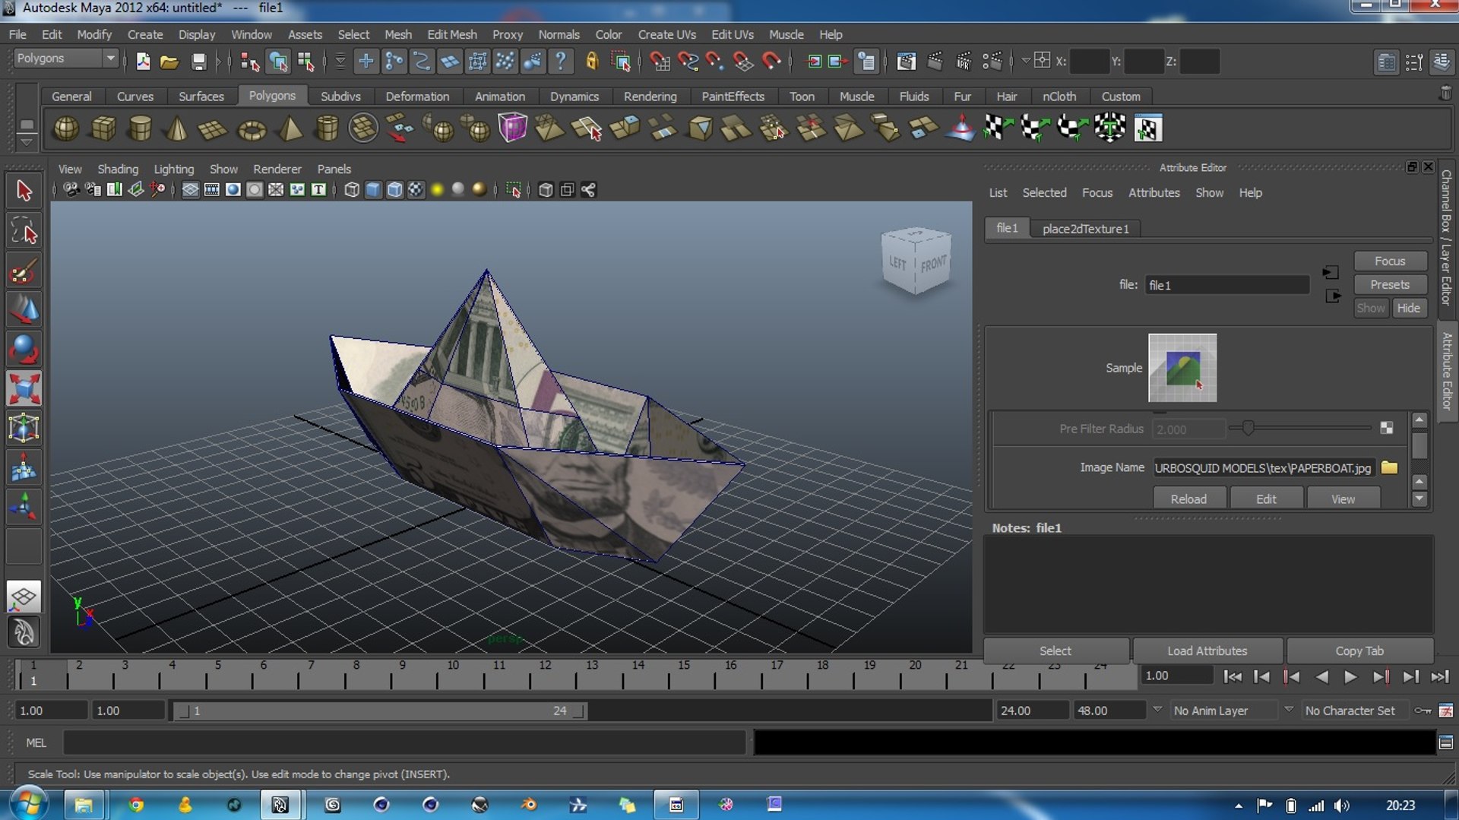Viewport: 1459px width, 820px height.
Task: Click the texture Sample swatch thumbnail
Action: [x=1182, y=368]
